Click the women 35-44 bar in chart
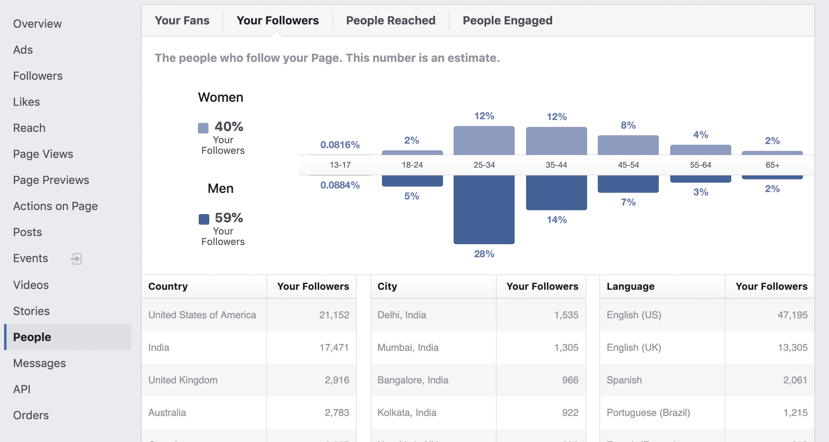The height and width of the screenshot is (442, 829). pyautogui.click(x=556, y=141)
